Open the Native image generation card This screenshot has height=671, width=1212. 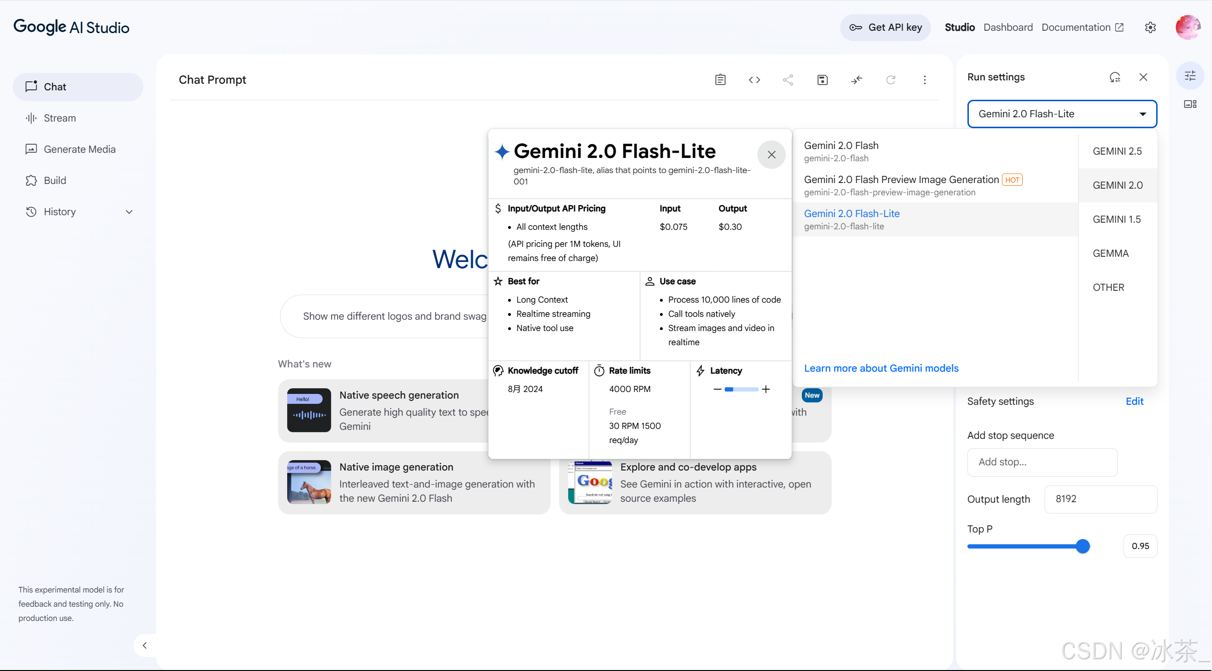pos(414,483)
